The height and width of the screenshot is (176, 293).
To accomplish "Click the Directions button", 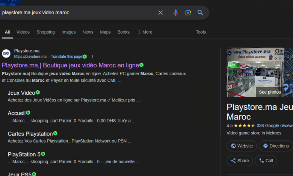I will 276,146.
